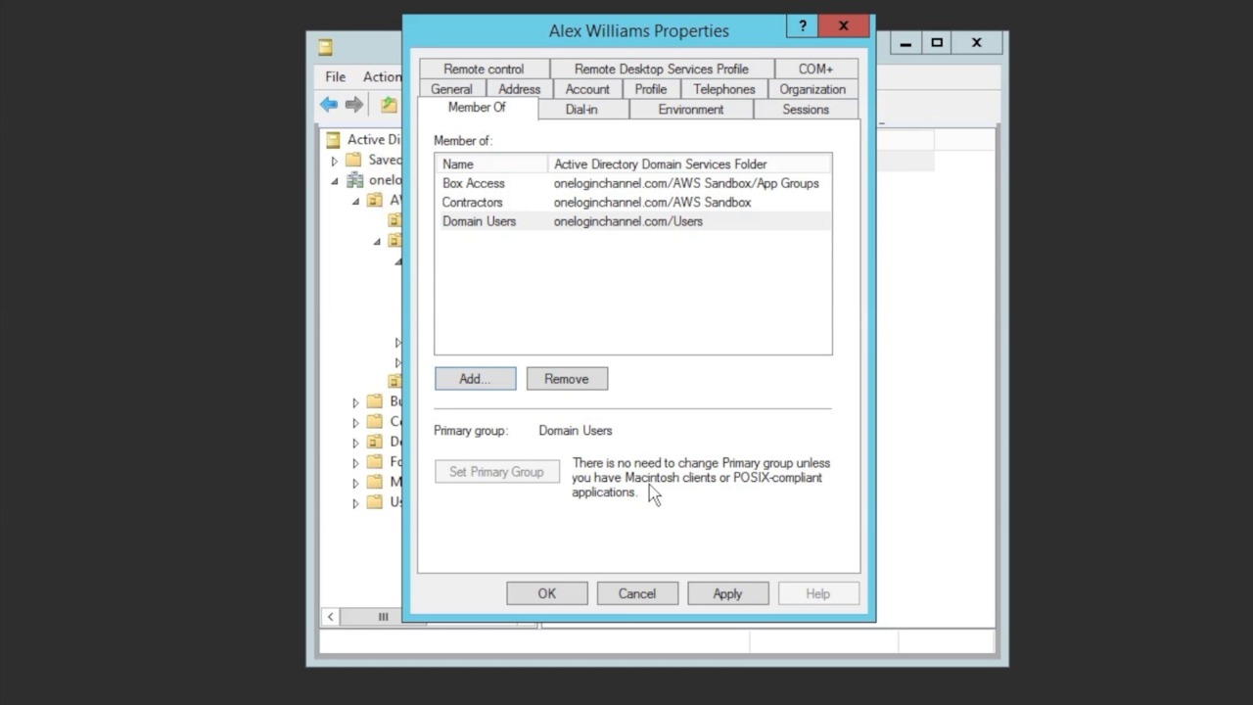Open the Organization tab
The width and height of the screenshot is (1253, 705).
click(x=812, y=89)
